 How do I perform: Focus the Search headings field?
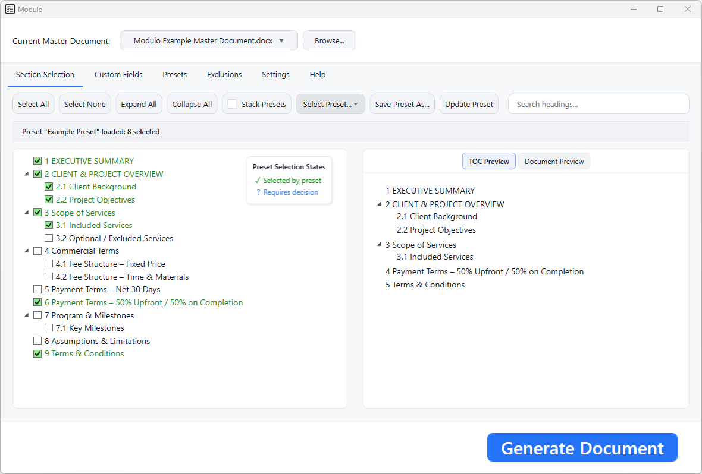tap(598, 104)
